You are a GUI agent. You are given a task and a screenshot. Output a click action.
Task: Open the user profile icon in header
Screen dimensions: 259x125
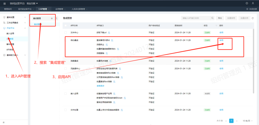click(253, 3)
